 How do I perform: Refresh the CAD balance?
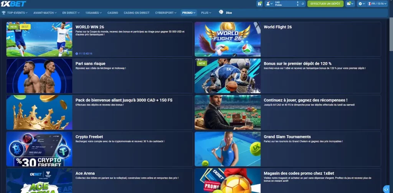click(303, 4)
